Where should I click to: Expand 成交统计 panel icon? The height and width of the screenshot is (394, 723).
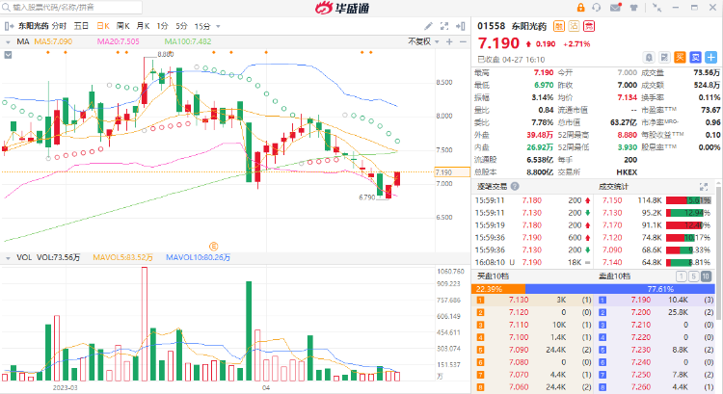(x=704, y=187)
